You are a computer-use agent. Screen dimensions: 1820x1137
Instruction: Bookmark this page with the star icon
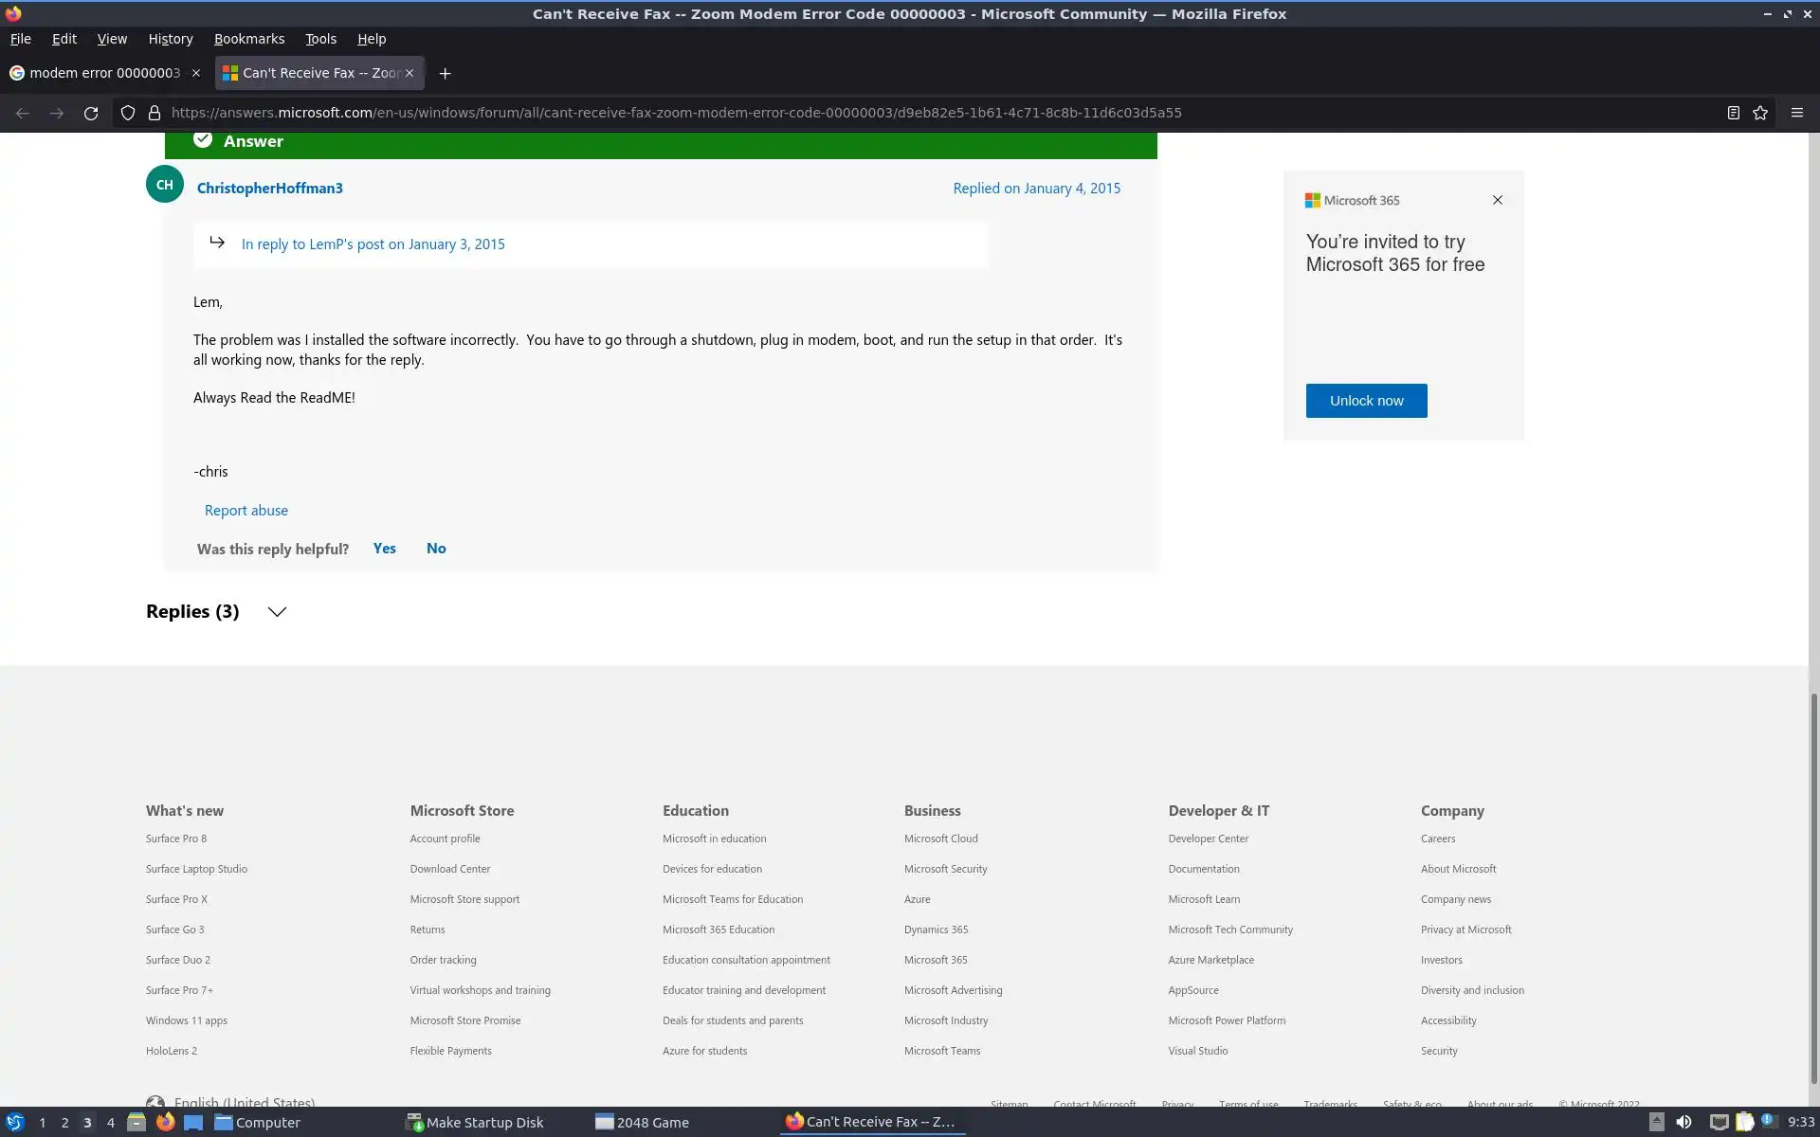pyautogui.click(x=1760, y=113)
